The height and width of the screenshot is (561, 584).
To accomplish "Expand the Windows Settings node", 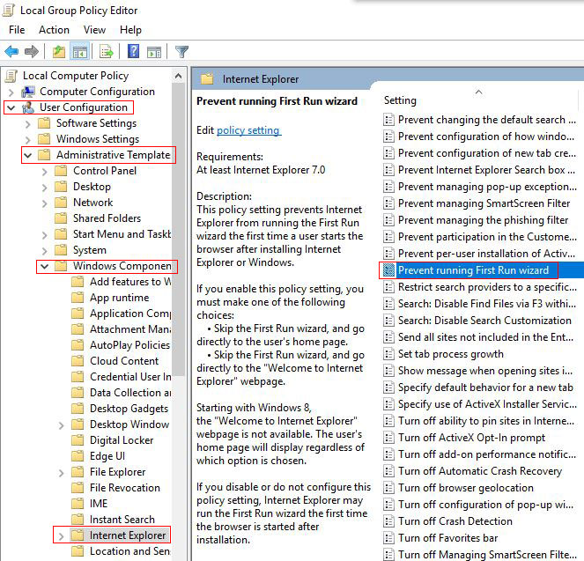I will click(x=28, y=140).
